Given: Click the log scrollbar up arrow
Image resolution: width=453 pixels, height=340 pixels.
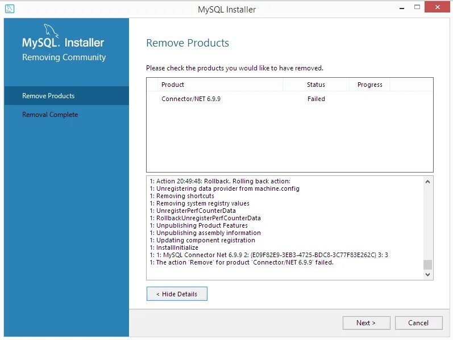Looking at the screenshot, I should click(x=428, y=182).
